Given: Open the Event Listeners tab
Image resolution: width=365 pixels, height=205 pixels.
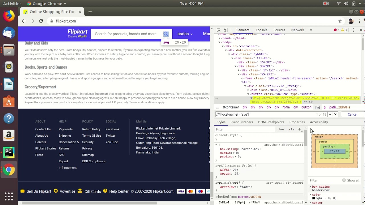Looking at the screenshot, I should click(242, 122).
